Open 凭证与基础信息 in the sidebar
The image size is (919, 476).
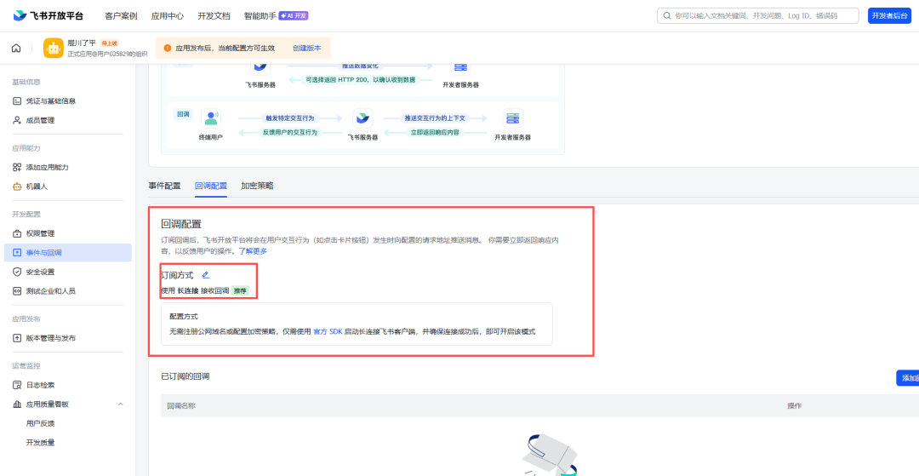[50, 101]
